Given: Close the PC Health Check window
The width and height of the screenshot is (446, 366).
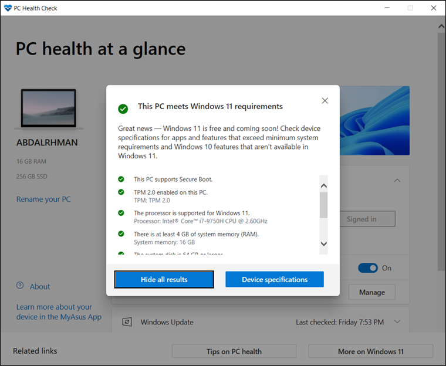Looking at the screenshot, I should (x=434, y=8).
